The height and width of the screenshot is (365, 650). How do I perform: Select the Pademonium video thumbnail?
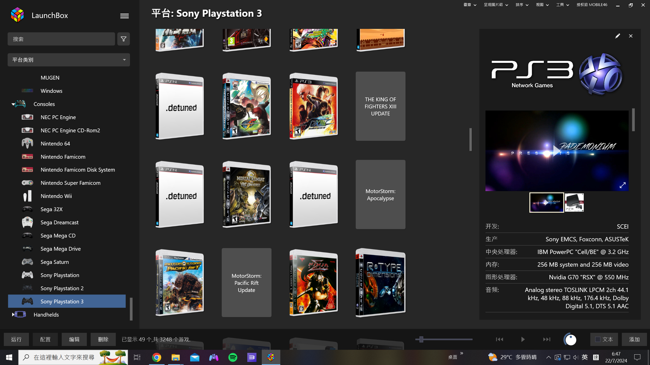546,203
